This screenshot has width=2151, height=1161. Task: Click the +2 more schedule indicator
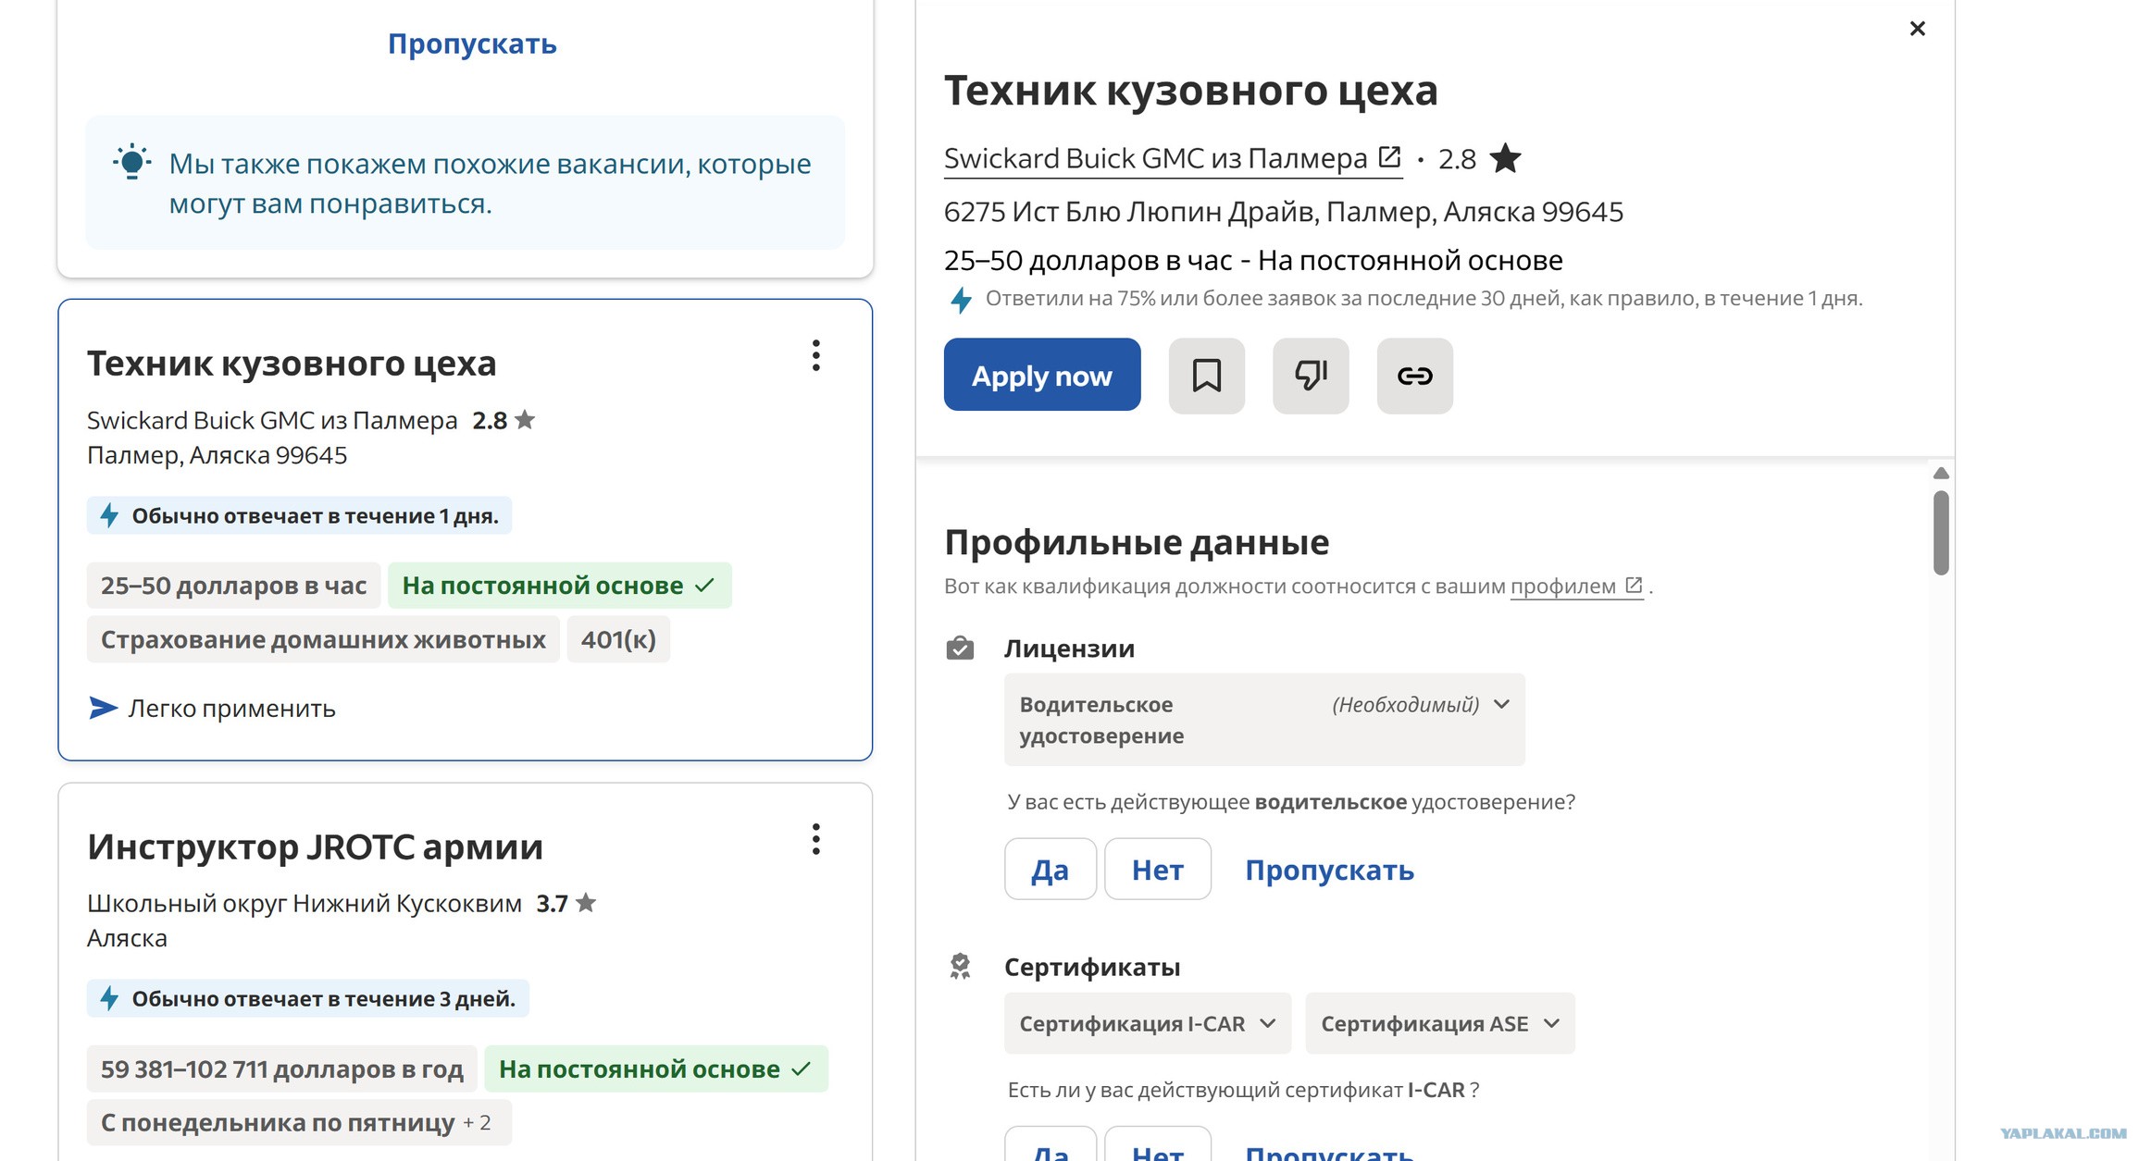[478, 1122]
